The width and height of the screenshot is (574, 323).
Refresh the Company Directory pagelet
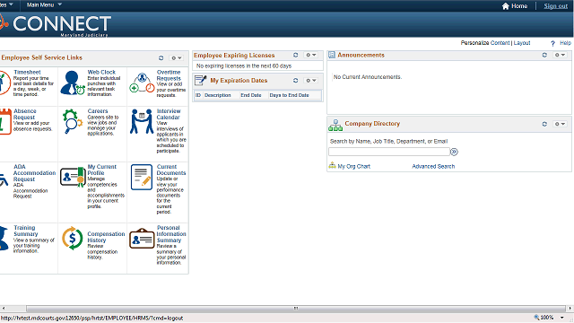tap(544, 124)
